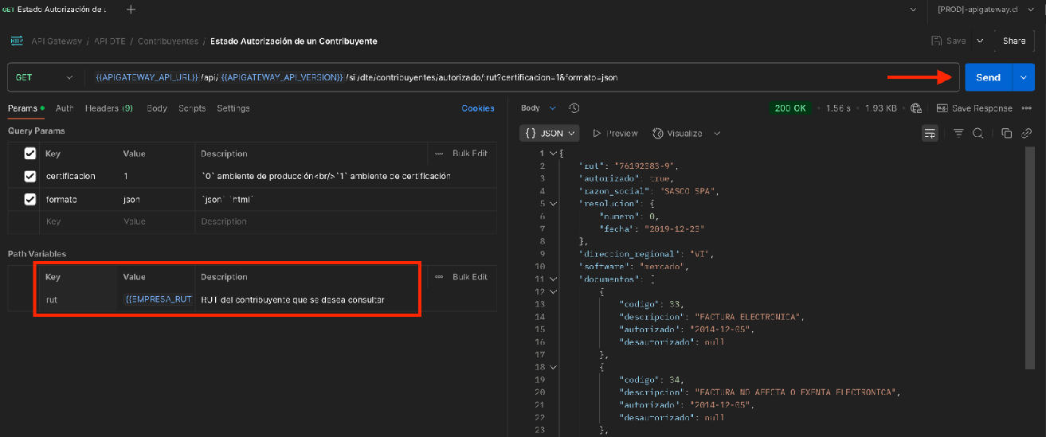Click the link icon in response toolbar
Image resolution: width=1046 pixels, height=437 pixels.
[x=1027, y=133]
